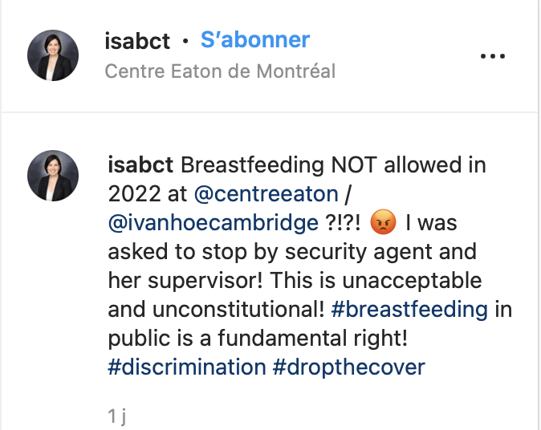Click the angry face emoji in caption

pos(383,222)
